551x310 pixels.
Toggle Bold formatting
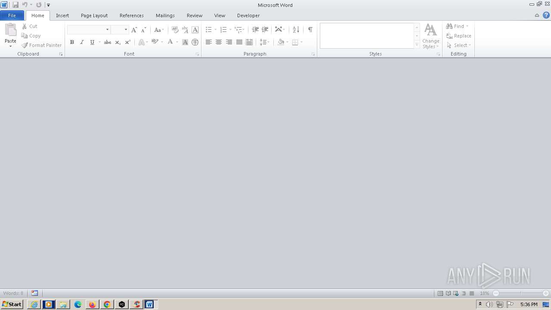coord(72,42)
